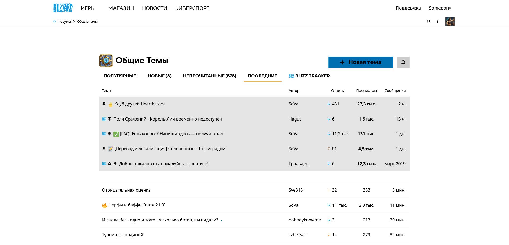The image size is (509, 245).
Task: Click the Новая тема button
Action: [361, 62]
